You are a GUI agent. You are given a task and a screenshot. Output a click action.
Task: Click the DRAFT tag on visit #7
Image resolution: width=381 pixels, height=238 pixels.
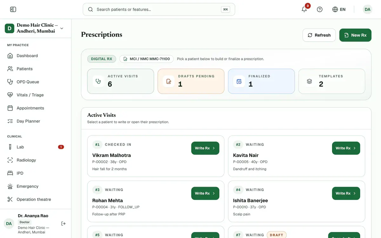tap(277, 235)
